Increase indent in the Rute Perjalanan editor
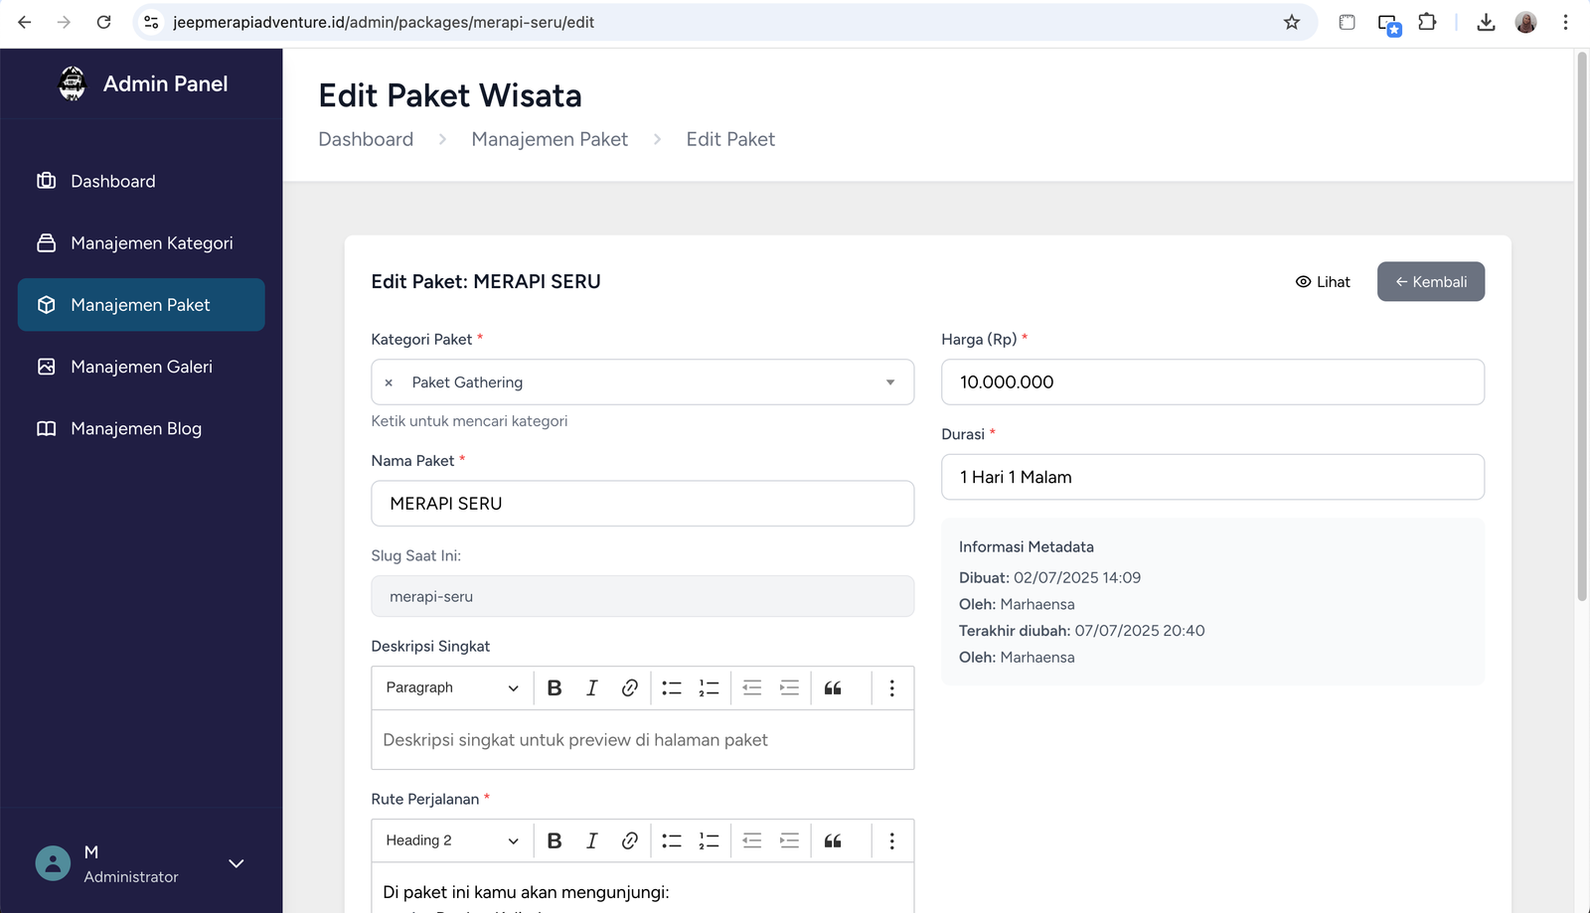 (x=789, y=840)
